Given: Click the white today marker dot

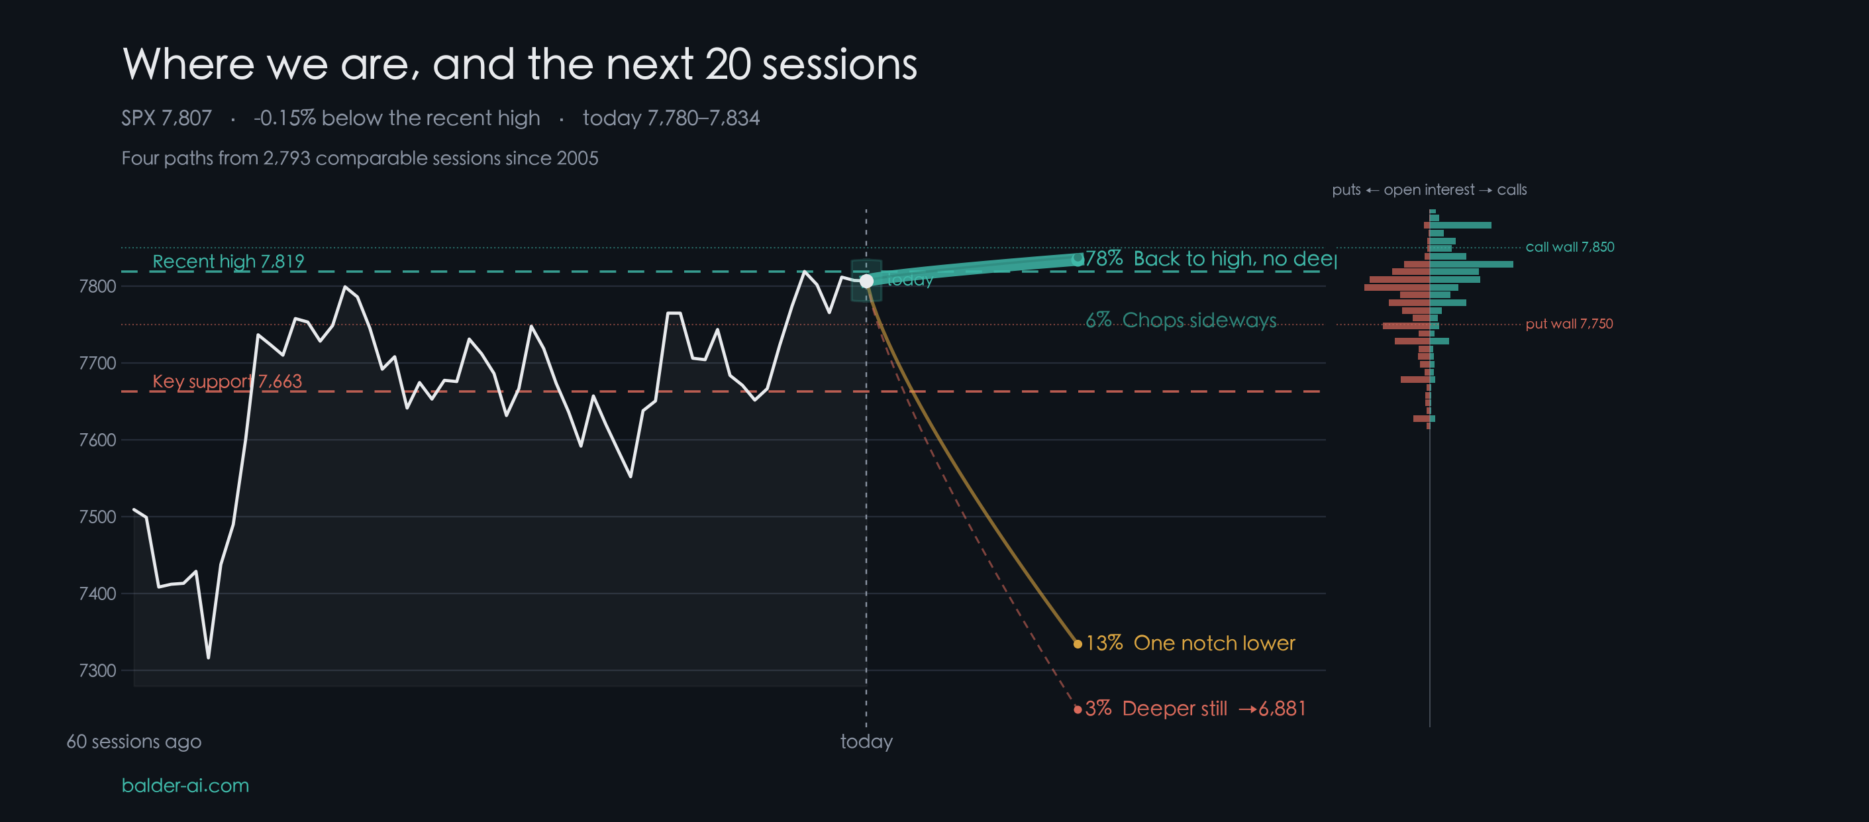Looking at the screenshot, I should click(866, 281).
